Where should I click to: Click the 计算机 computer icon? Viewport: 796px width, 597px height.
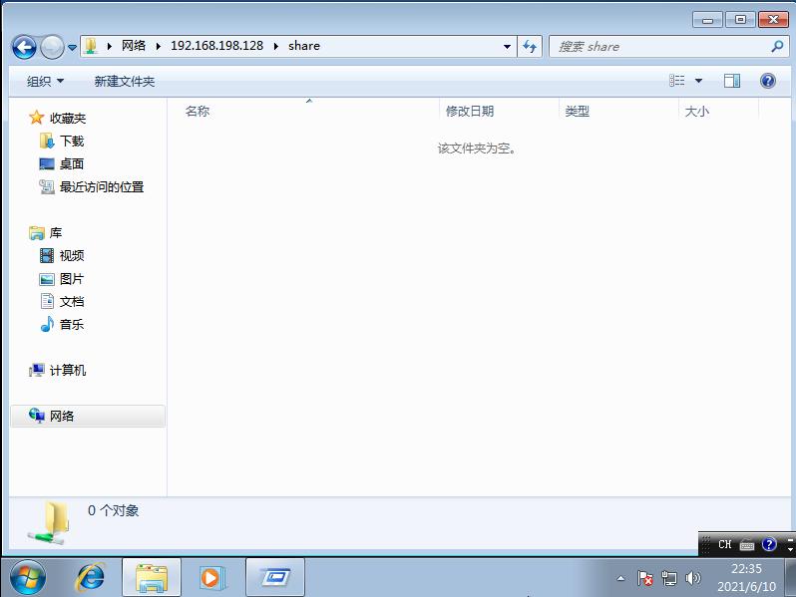click(37, 371)
